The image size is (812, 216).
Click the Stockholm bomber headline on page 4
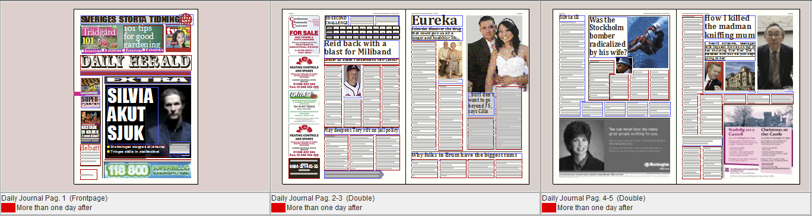pos(608,37)
